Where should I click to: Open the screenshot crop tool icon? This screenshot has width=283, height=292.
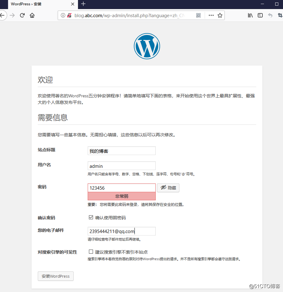(280, 15)
